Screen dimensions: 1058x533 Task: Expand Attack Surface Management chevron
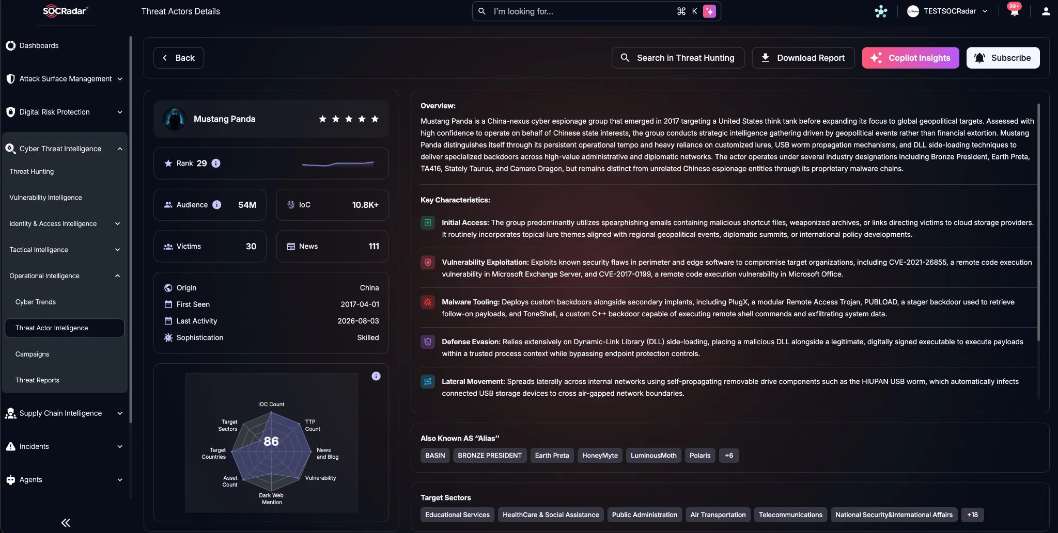click(x=120, y=79)
